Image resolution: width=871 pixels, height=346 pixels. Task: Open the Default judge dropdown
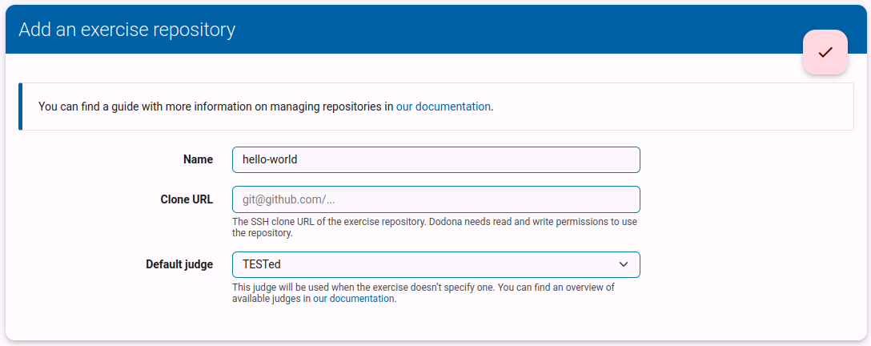pos(436,265)
